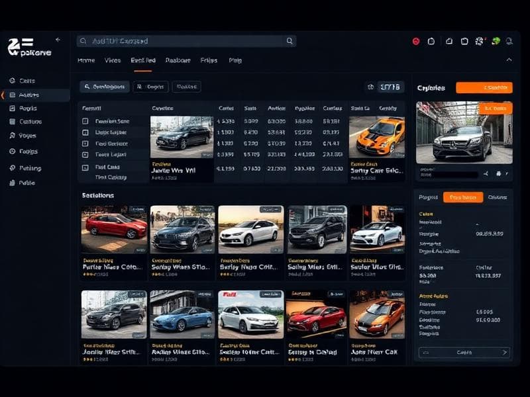The image size is (530, 397).
Task: Open the orange sports car thumbnail in the table
Action: click(x=377, y=137)
